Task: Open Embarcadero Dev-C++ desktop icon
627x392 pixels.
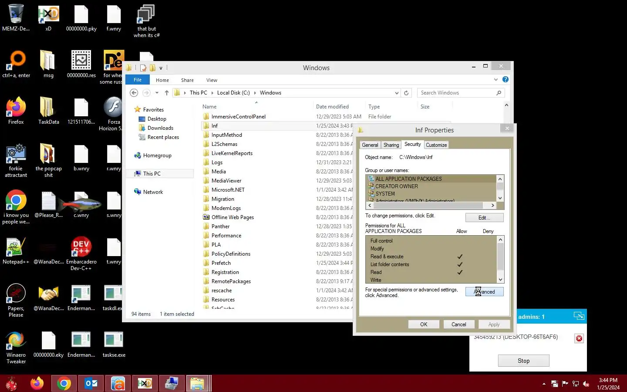Action: pyautogui.click(x=81, y=254)
